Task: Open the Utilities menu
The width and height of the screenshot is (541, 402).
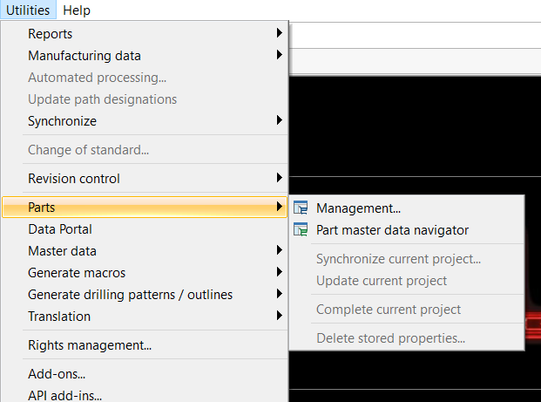Action: coord(28,10)
